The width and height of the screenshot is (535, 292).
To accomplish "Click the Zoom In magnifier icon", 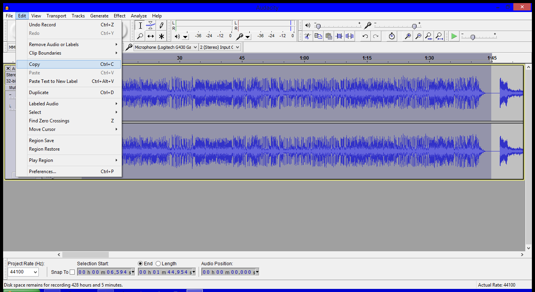I will [x=408, y=36].
